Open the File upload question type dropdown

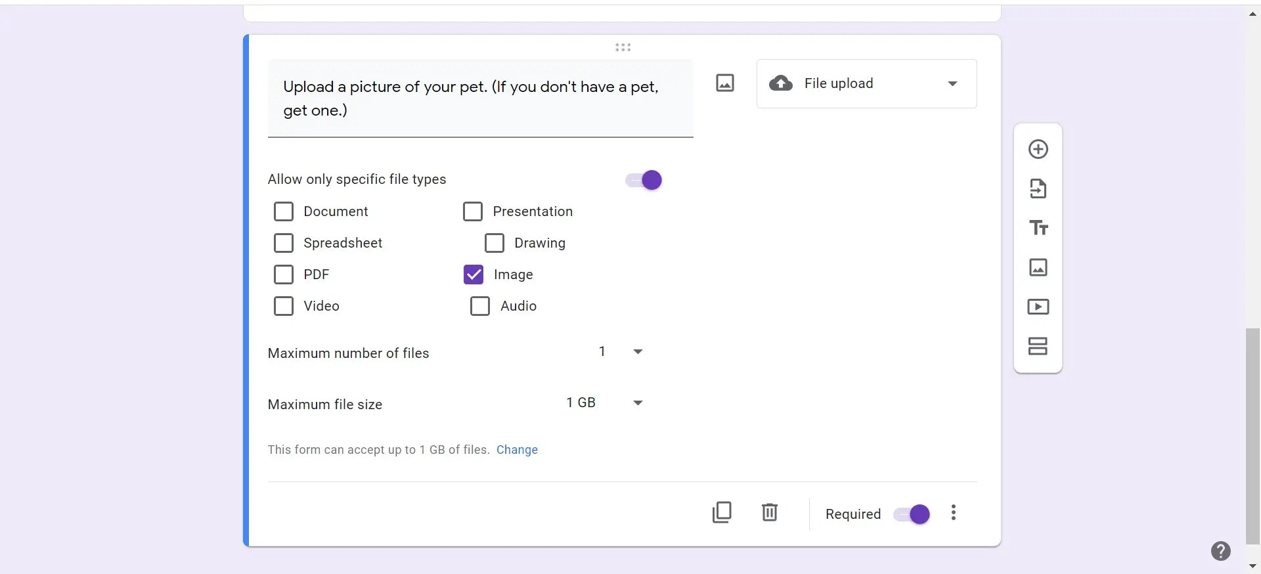866,83
